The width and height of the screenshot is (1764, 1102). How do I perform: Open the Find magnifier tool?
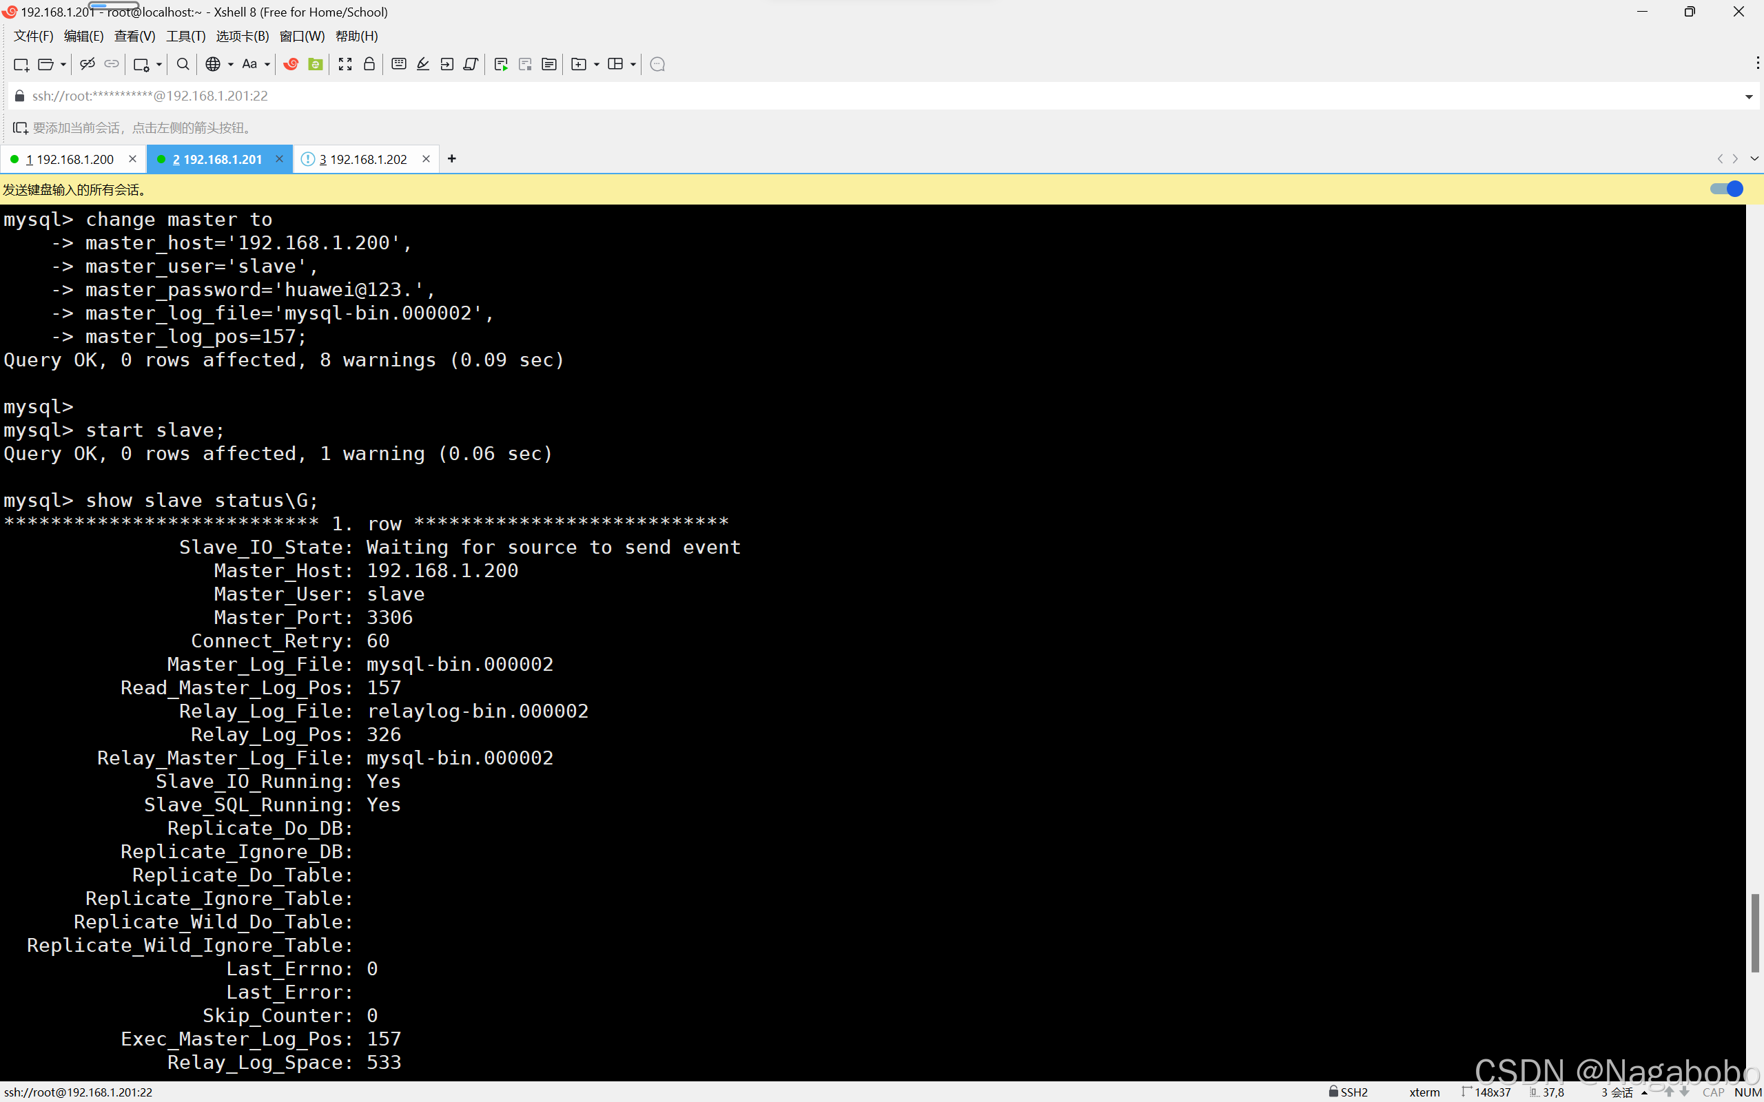(183, 64)
